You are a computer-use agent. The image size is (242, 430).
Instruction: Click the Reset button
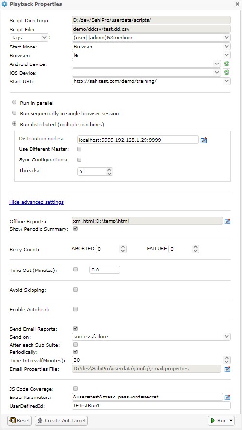point(19,420)
